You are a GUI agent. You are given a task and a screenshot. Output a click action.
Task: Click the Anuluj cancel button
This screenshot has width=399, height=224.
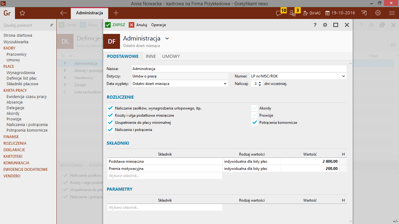click(x=138, y=25)
